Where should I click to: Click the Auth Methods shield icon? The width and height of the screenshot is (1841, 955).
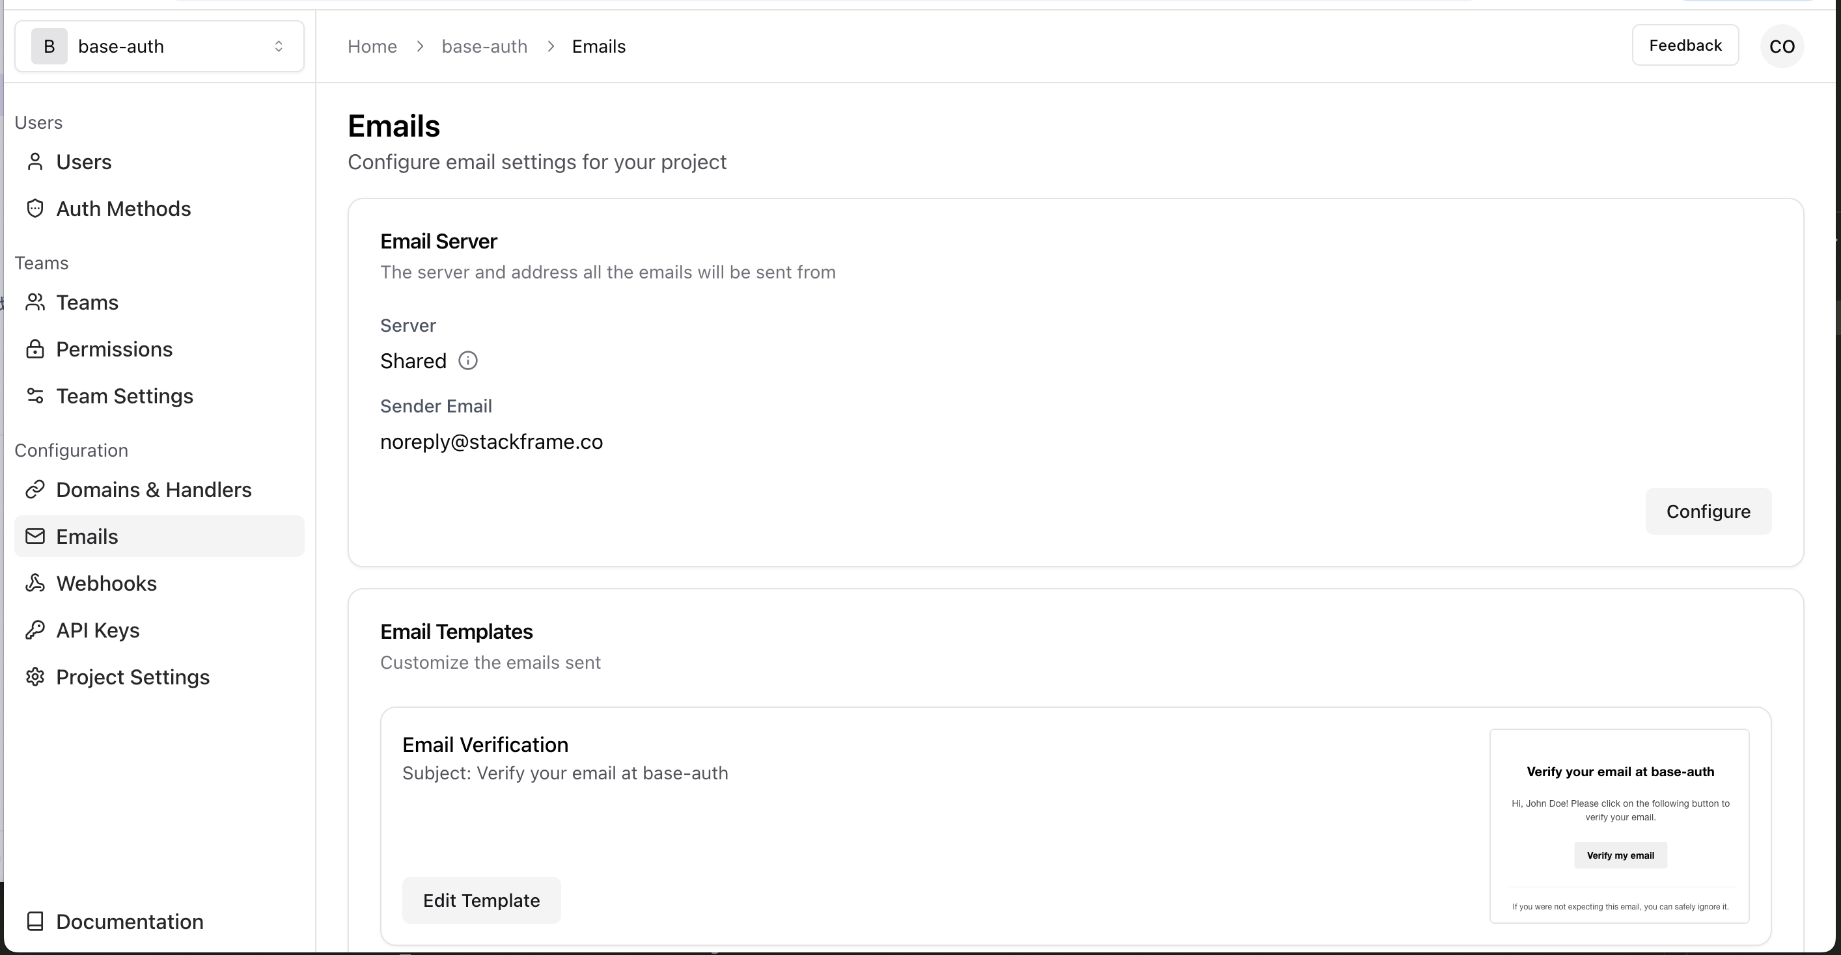coord(35,209)
